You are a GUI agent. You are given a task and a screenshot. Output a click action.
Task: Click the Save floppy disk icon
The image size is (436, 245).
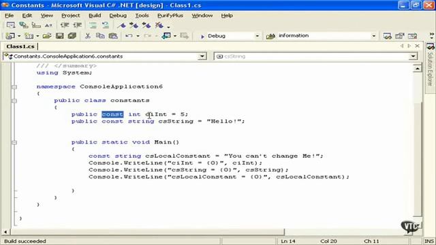(59, 36)
